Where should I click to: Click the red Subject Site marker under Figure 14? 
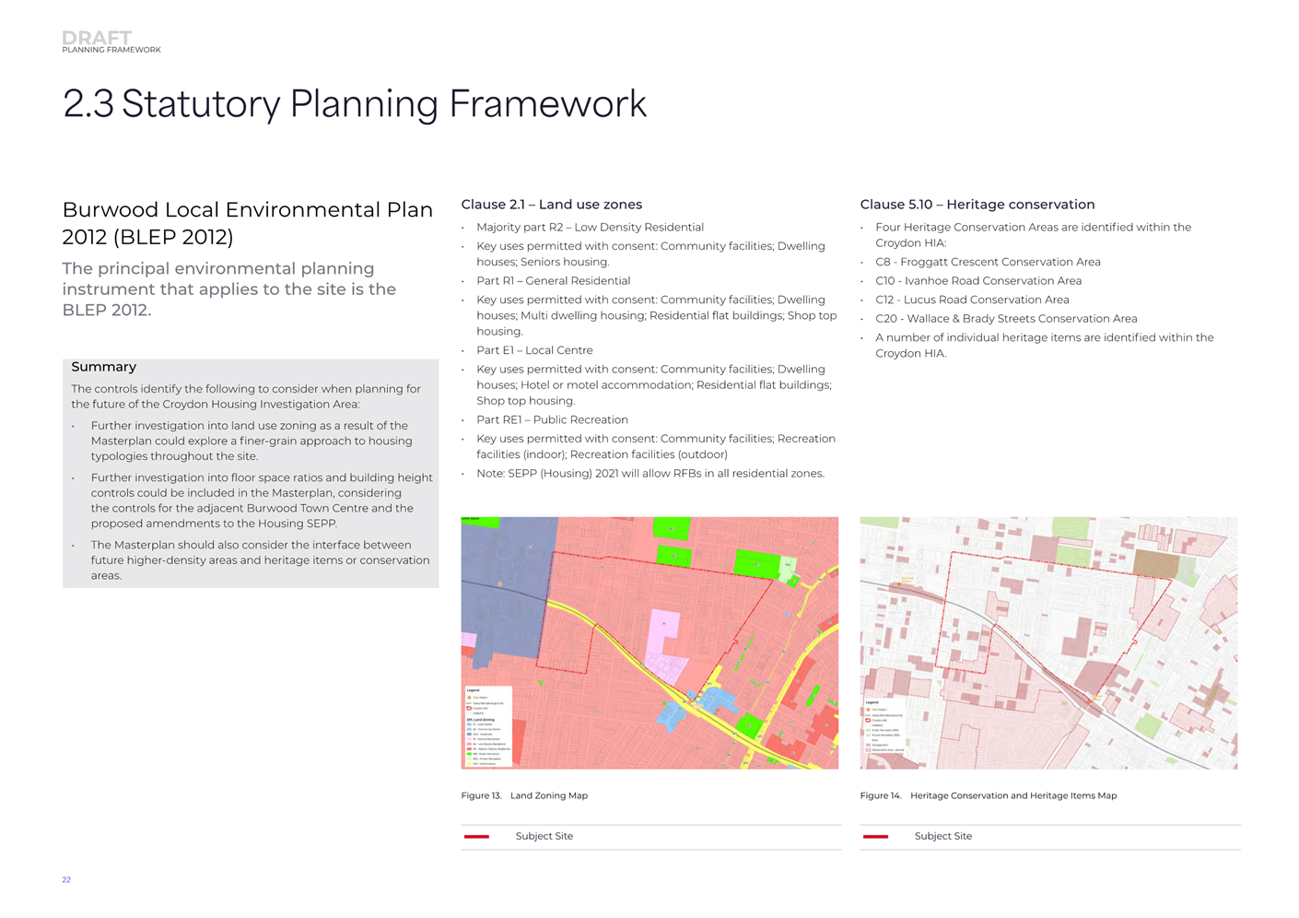click(875, 837)
